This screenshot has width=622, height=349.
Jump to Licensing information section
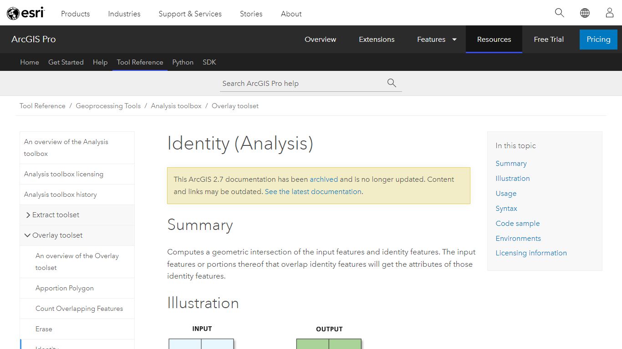coord(531,253)
